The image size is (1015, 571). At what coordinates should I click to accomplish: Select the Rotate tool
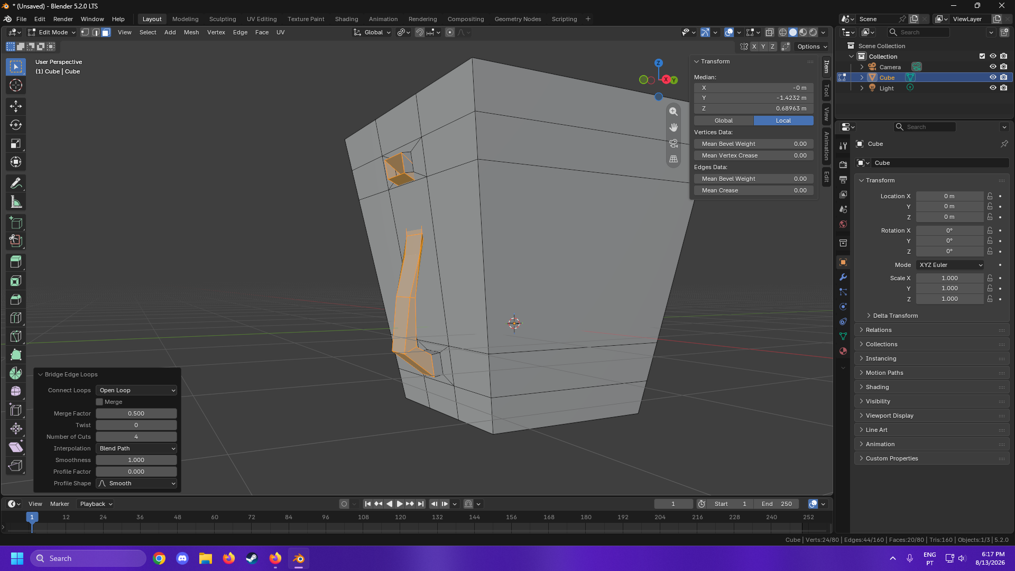pos(16,125)
